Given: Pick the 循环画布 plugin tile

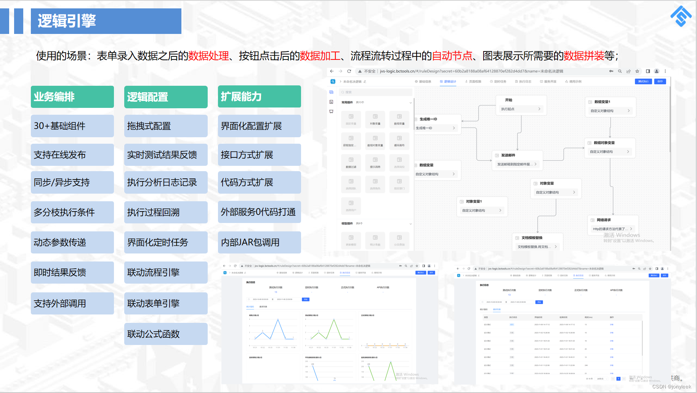Looking at the screenshot, I should click(x=399, y=141).
